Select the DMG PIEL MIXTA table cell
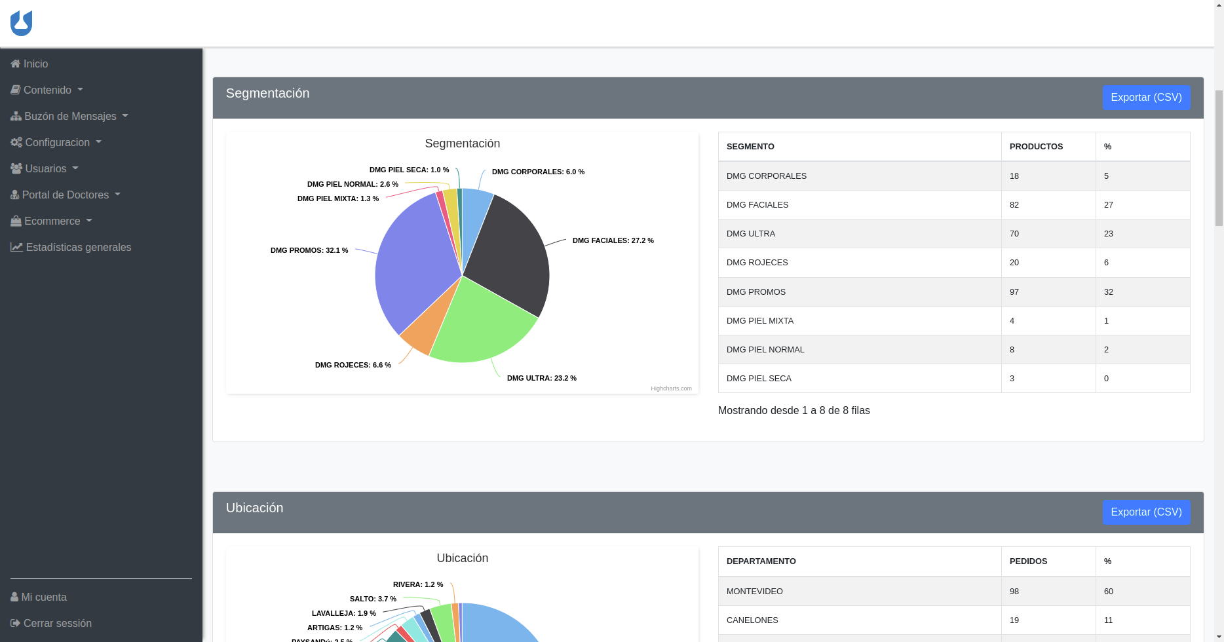The width and height of the screenshot is (1224, 642). [x=860, y=320]
